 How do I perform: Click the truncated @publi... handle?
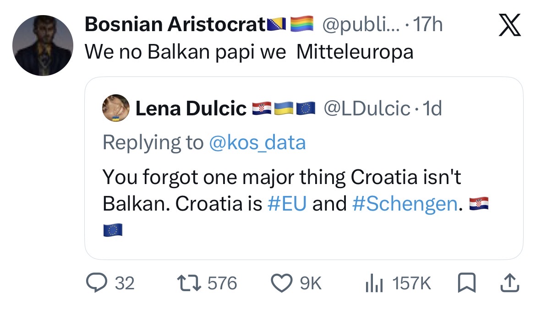pyautogui.click(x=361, y=25)
